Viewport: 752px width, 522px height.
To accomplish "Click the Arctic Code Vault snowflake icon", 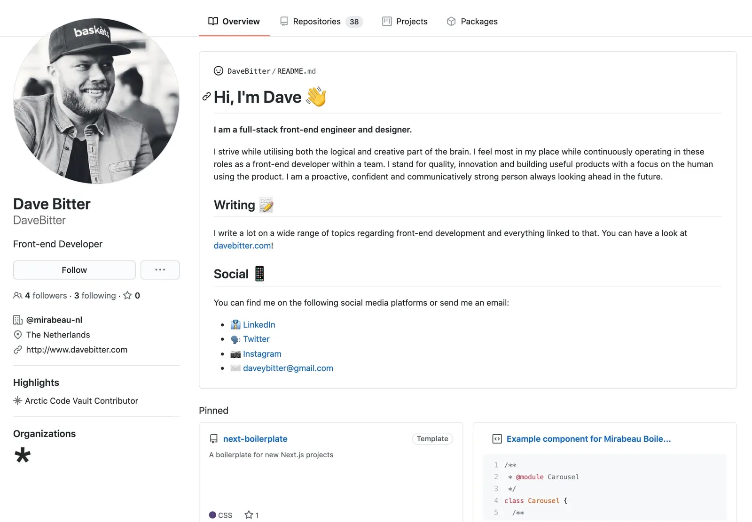I will [x=18, y=401].
